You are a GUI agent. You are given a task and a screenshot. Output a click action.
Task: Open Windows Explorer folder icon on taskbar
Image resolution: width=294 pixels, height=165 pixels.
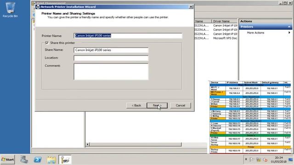tap(51, 159)
